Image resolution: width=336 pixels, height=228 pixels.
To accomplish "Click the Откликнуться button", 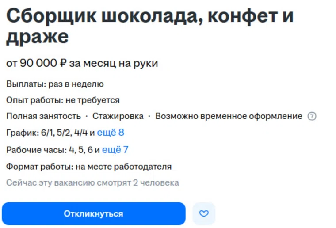I will click(93, 214).
